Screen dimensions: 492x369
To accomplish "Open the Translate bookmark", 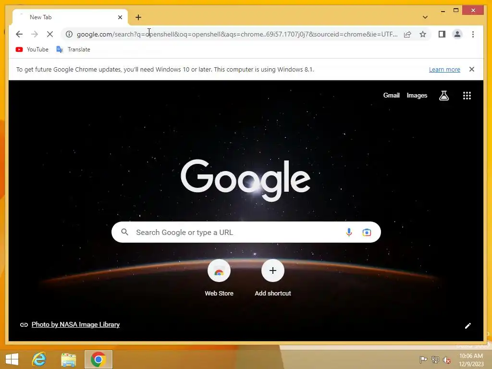I will tap(74, 49).
